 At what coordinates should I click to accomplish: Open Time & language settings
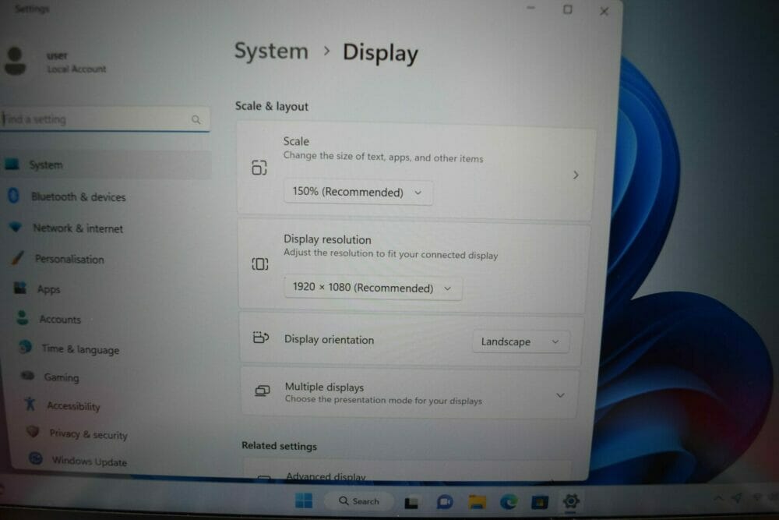(x=80, y=349)
